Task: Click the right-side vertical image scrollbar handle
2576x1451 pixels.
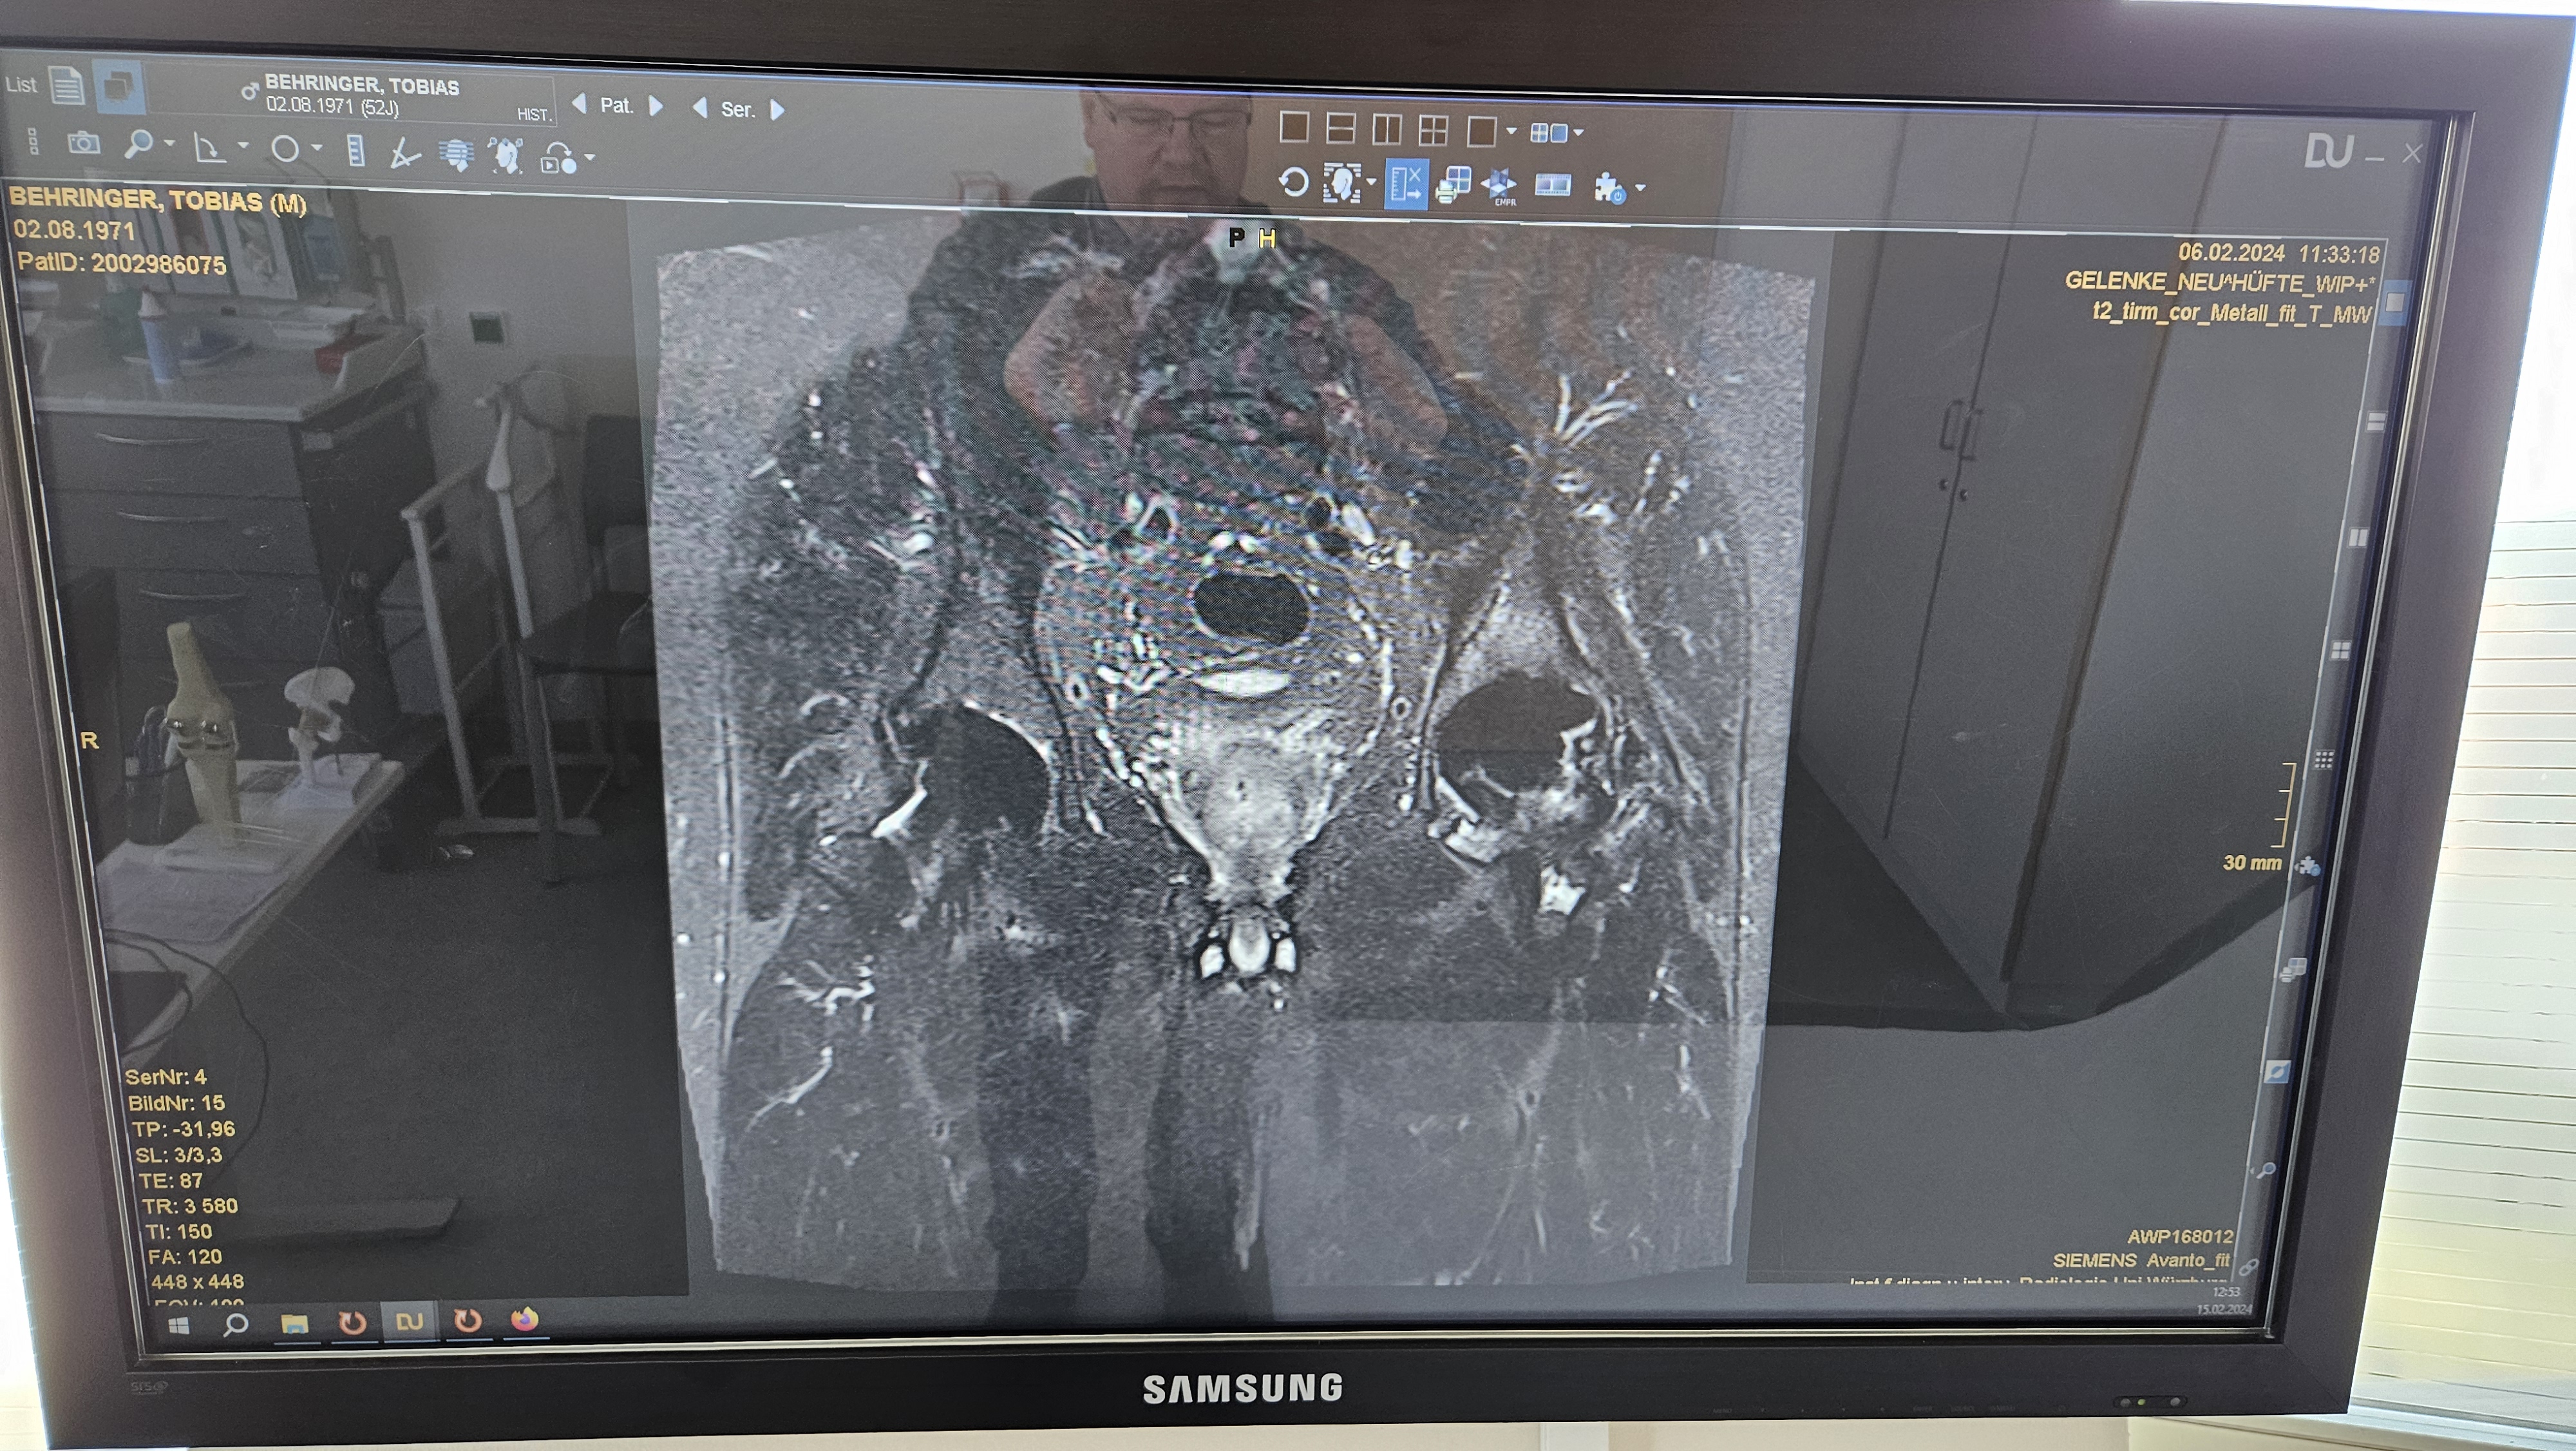Action: point(2394,301)
